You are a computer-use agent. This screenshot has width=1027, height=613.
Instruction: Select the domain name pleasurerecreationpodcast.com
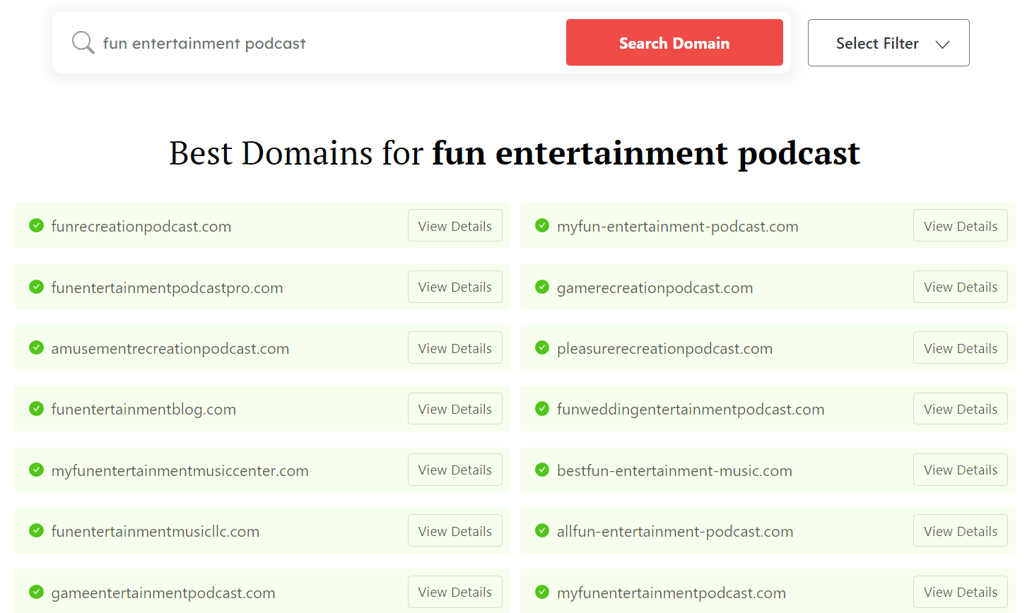click(664, 348)
